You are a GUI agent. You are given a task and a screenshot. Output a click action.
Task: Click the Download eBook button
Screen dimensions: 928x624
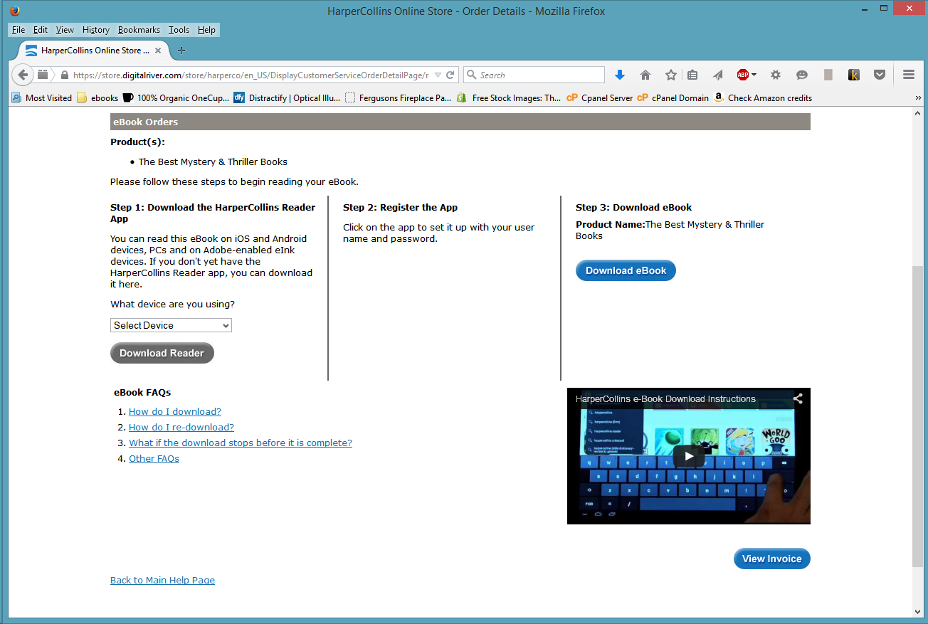coord(626,270)
